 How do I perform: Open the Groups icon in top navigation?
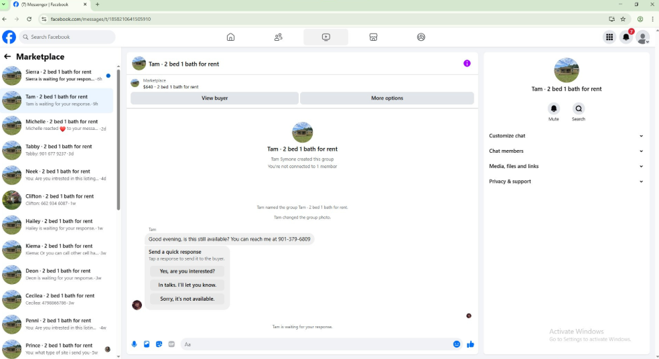(421, 37)
